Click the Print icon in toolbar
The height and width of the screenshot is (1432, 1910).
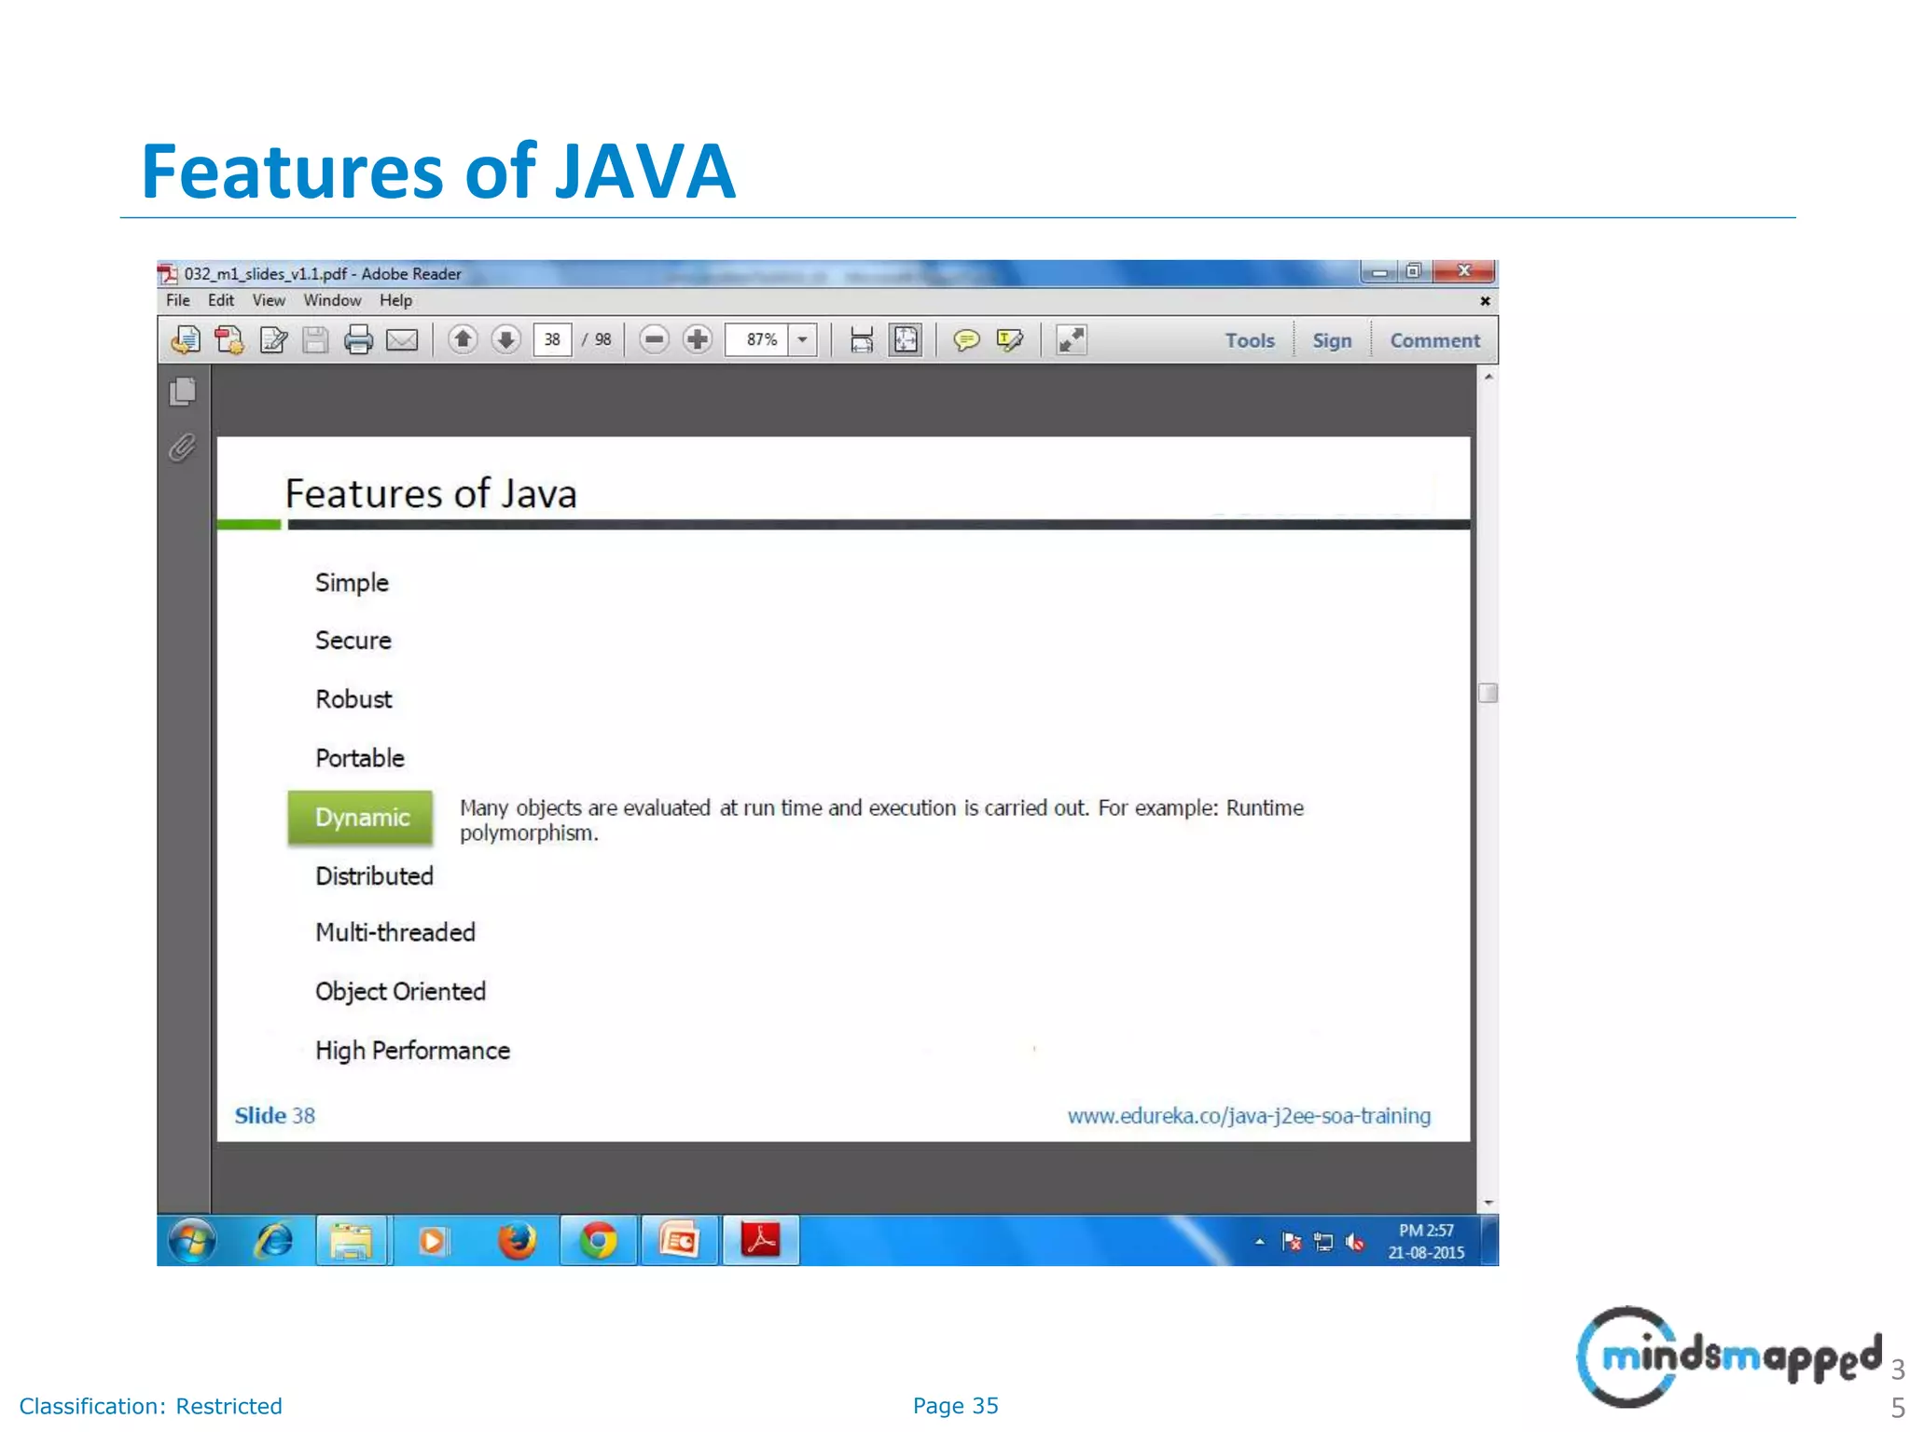(x=358, y=340)
